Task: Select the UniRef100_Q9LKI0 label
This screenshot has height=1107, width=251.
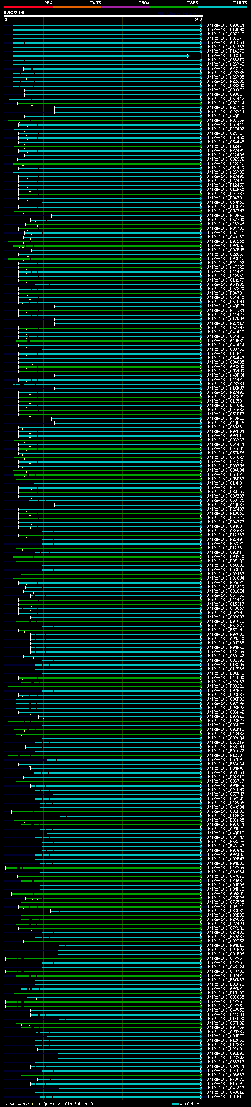Action: pos(225,552)
